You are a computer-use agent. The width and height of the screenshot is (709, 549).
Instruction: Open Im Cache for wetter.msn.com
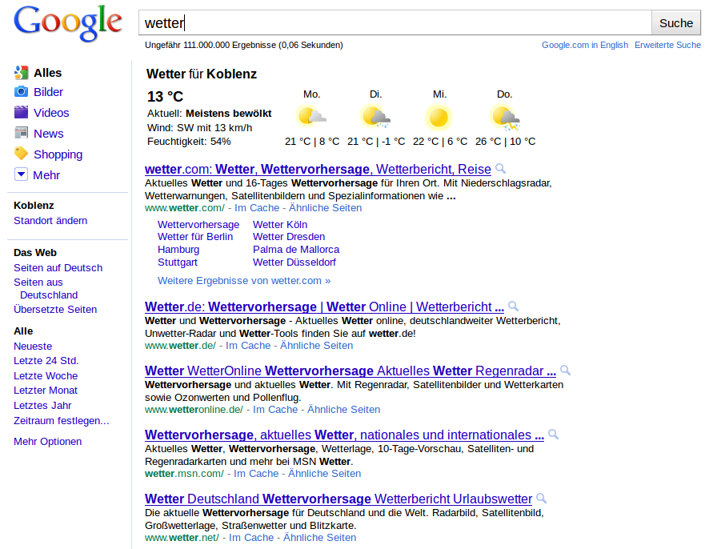(x=256, y=474)
